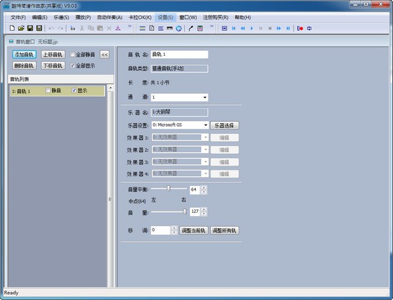This screenshot has width=393, height=300.
Task: Click the 添加音轨 button
Action: click(23, 55)
